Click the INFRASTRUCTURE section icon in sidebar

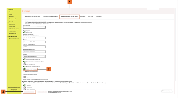click(x=8, y=36)
